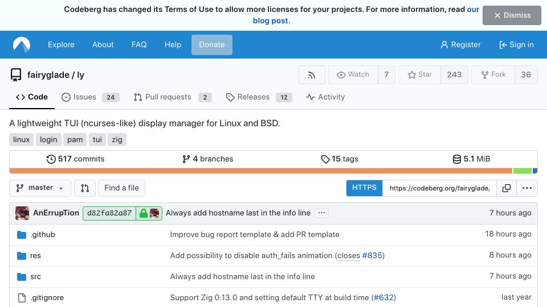View commit signature lock icon
Screen dimensions: 547x307
click(144, 213)
